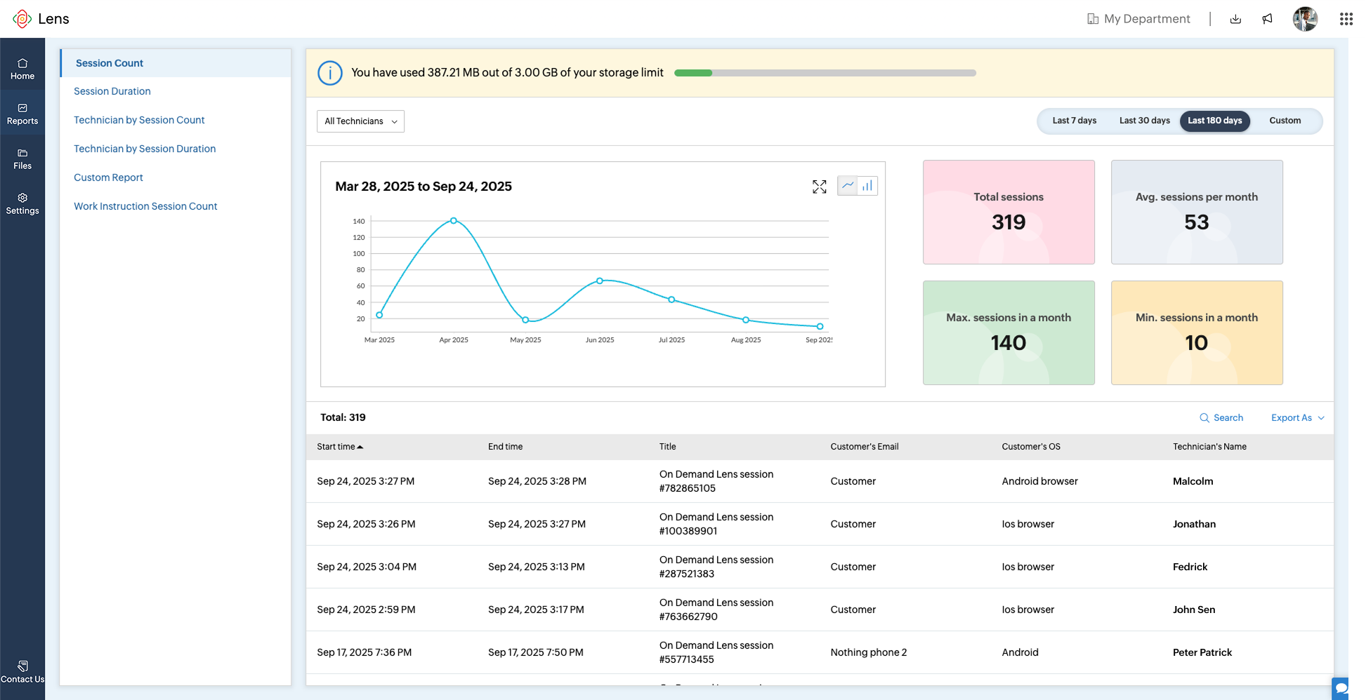Open Reports in the sidebar
Viewport: 1366px width, 700px height.
coord(22,114)
